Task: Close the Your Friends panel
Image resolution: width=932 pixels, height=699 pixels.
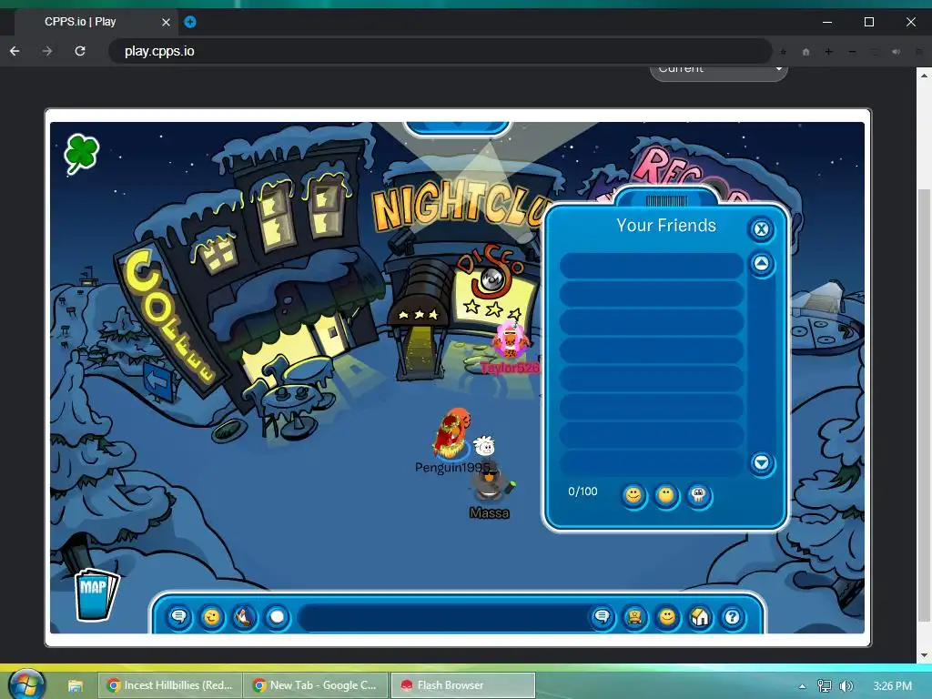Action: click(761, 228)
